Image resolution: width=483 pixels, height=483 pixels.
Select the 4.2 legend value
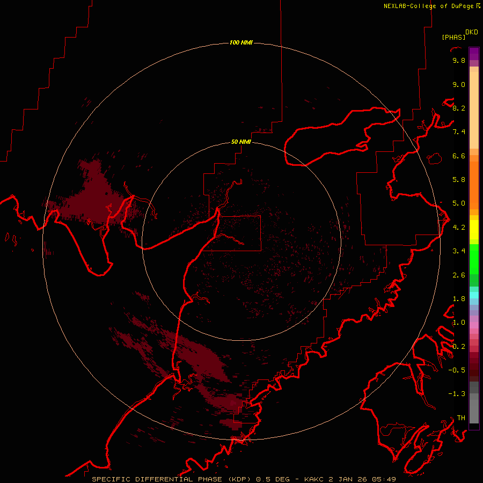459,228
